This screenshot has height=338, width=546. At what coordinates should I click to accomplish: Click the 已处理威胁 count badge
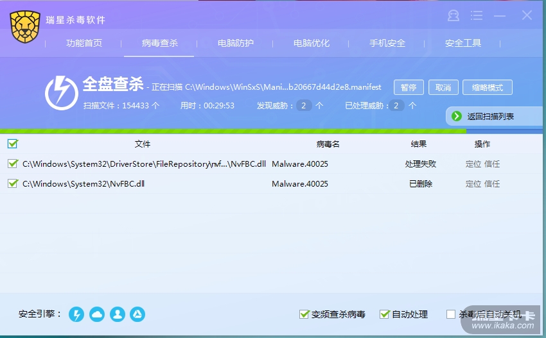[x=396, y=105]
